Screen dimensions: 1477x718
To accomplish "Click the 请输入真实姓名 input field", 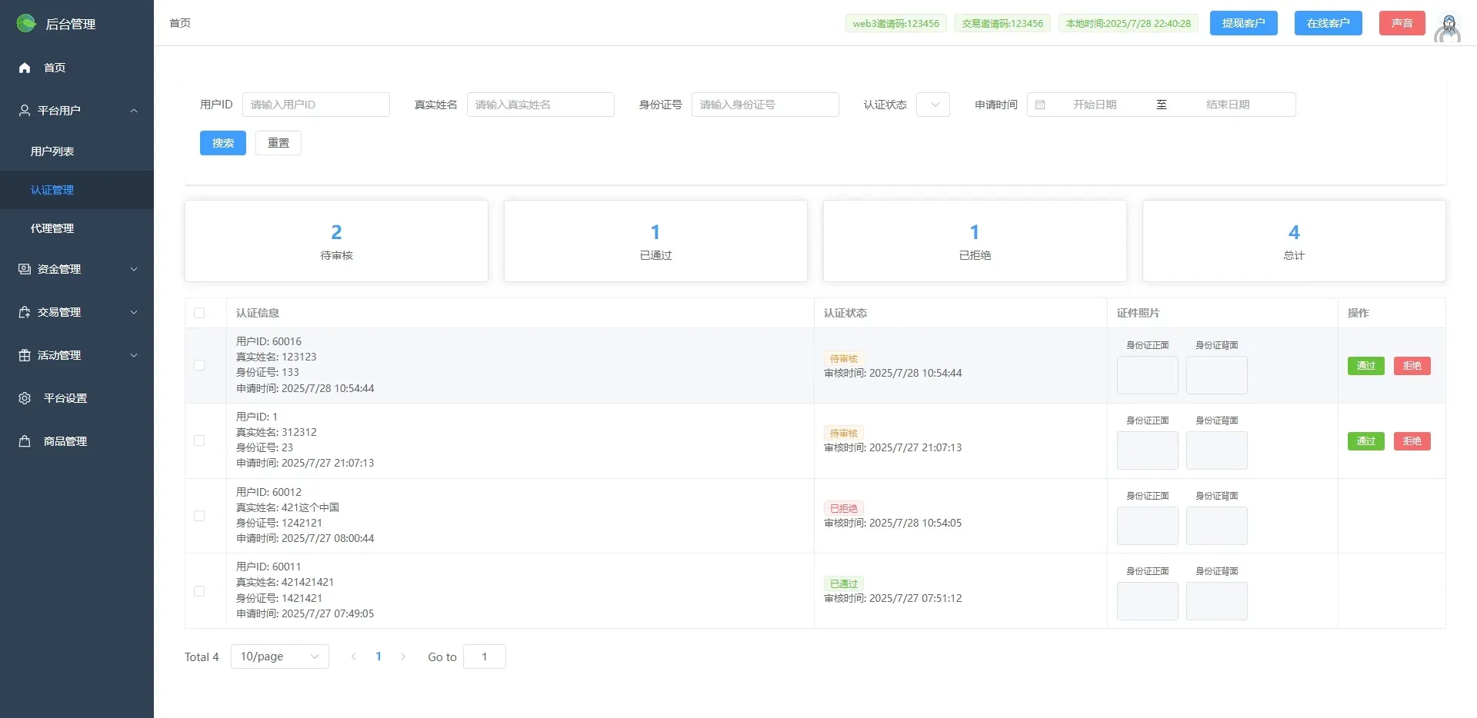I will [540, 105].
